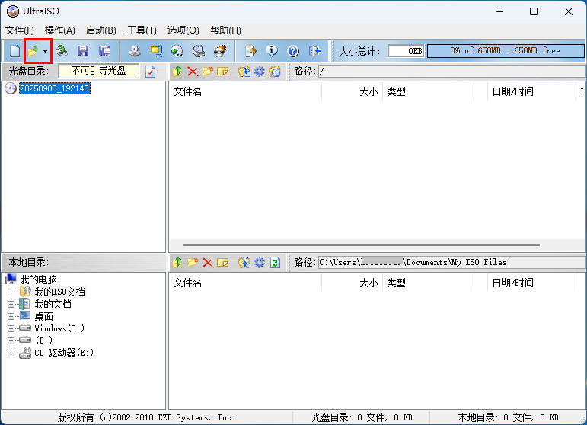
Task: Click the boot info checkmark document icon
Action: pyautogui.click(x=151, y=72)
